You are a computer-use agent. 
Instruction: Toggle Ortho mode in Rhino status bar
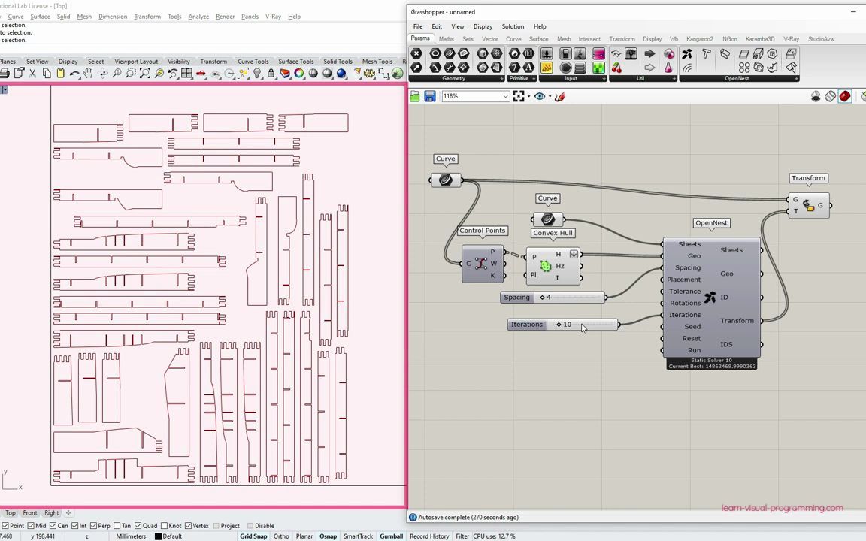280,536
